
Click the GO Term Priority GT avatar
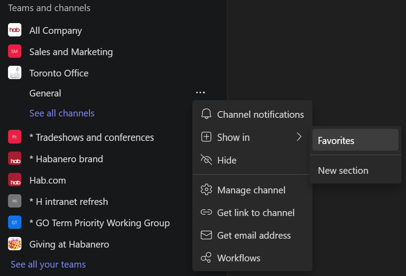tap(15, 223)
